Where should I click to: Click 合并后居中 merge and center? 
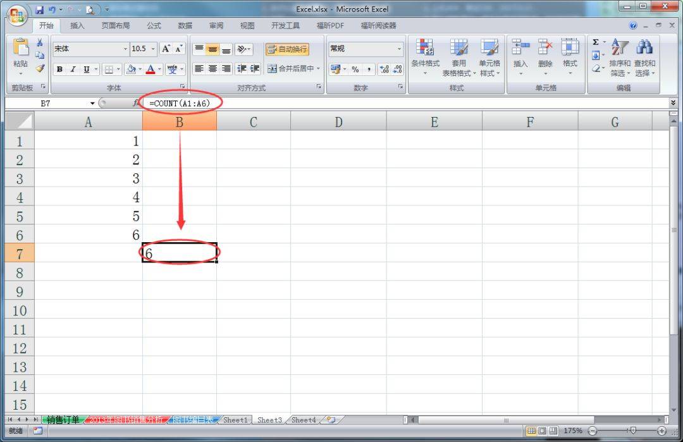click(290, 69)
